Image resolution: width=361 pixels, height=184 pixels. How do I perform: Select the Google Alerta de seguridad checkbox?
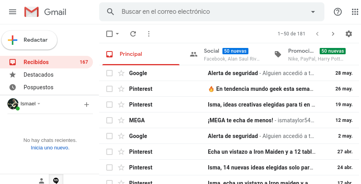click(x=109, y=73)
